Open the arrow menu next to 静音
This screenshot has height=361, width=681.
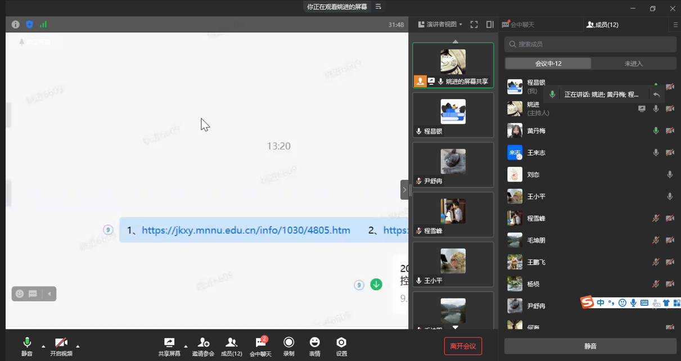(43, 346)
